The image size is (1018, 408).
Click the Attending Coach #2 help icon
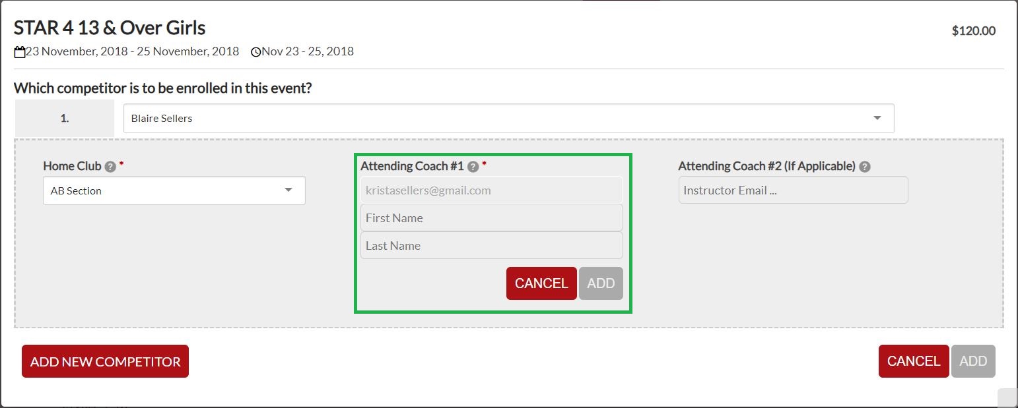[x=865, y=167]
